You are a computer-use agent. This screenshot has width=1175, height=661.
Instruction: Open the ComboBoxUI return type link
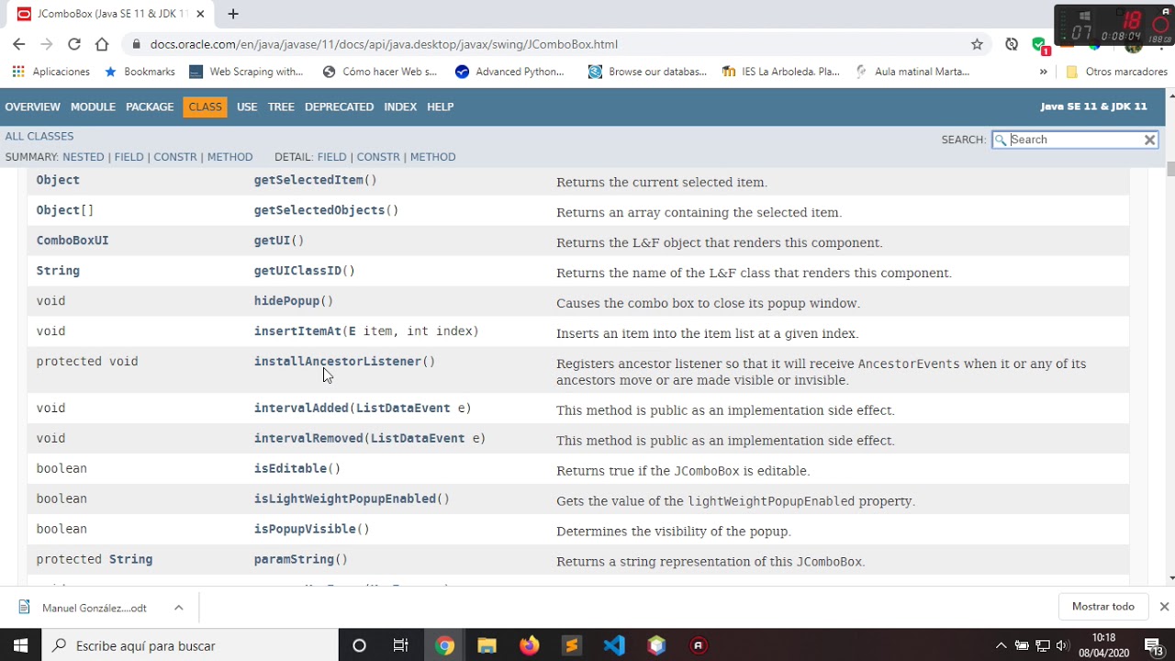click(73, 241)
